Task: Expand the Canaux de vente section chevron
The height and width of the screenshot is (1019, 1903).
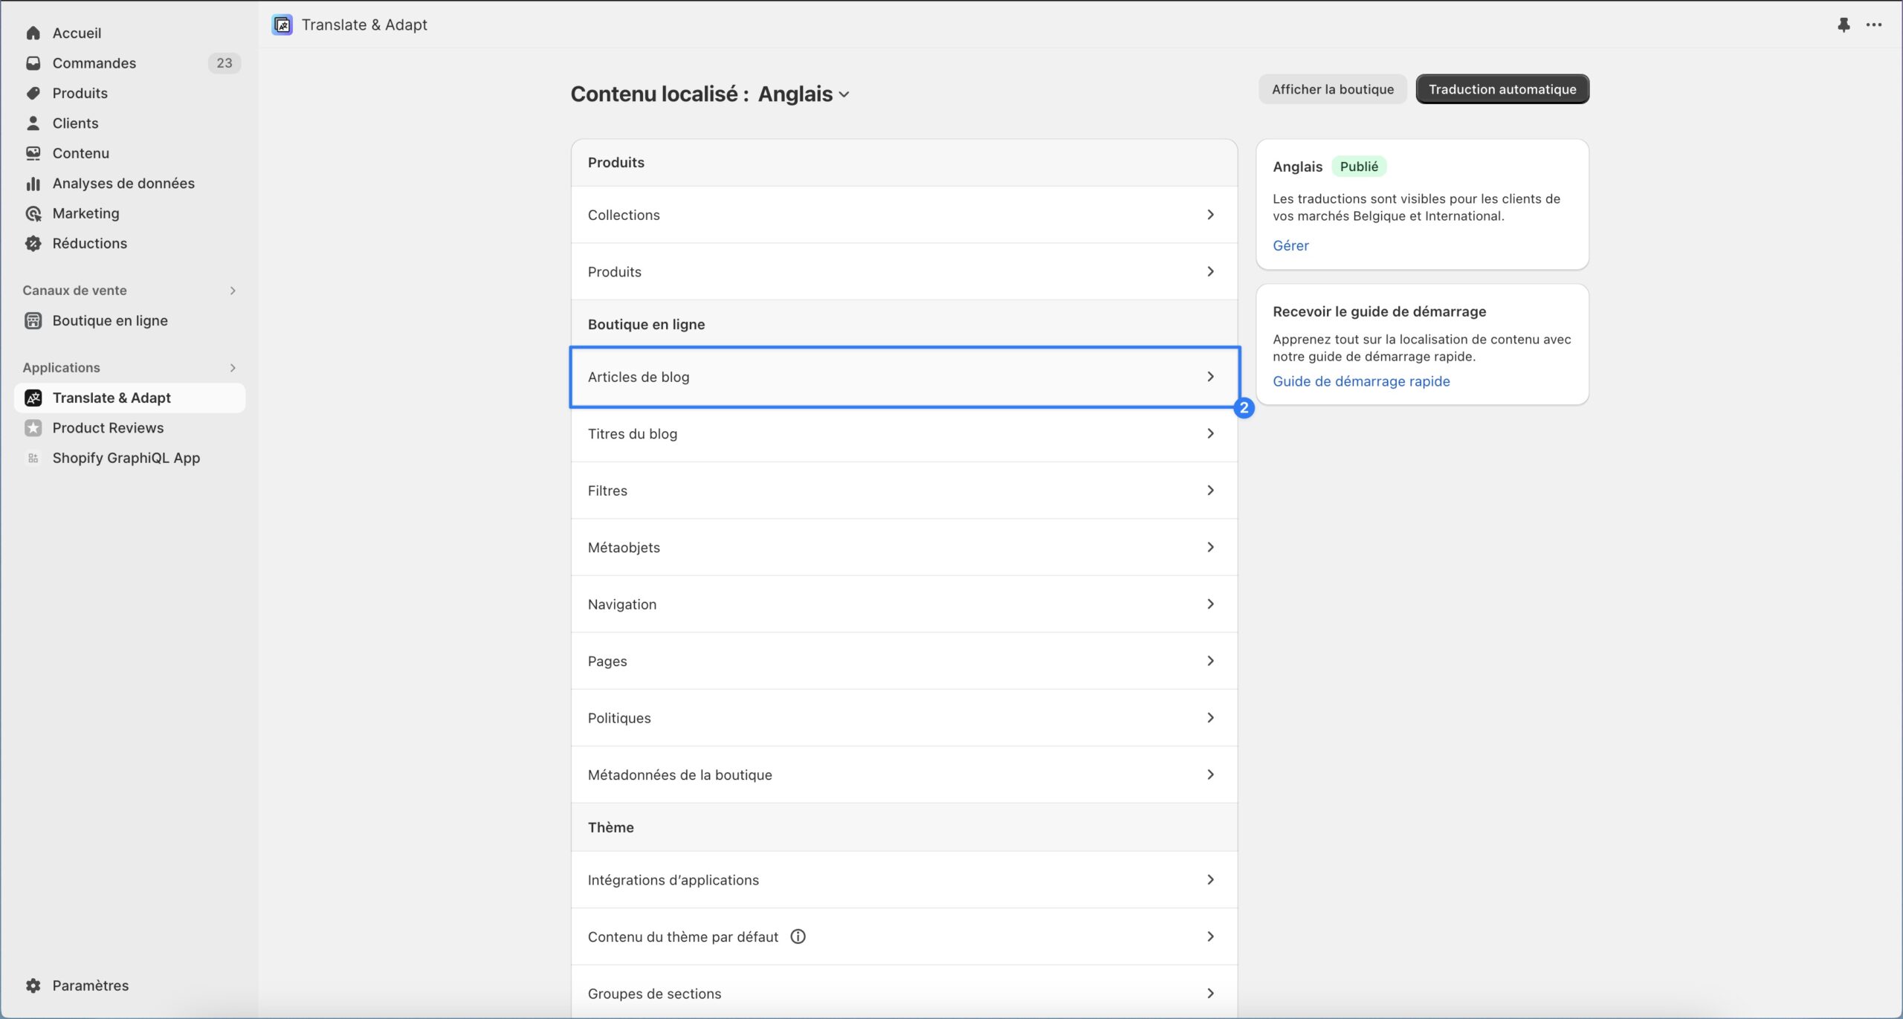Action: [x=233, y=291]
